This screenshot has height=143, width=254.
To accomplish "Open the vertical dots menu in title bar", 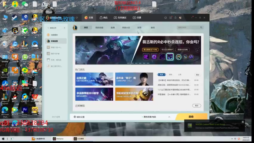I will 192,17.
